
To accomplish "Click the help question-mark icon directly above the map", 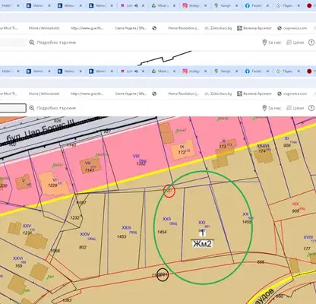I will (311, 108).
